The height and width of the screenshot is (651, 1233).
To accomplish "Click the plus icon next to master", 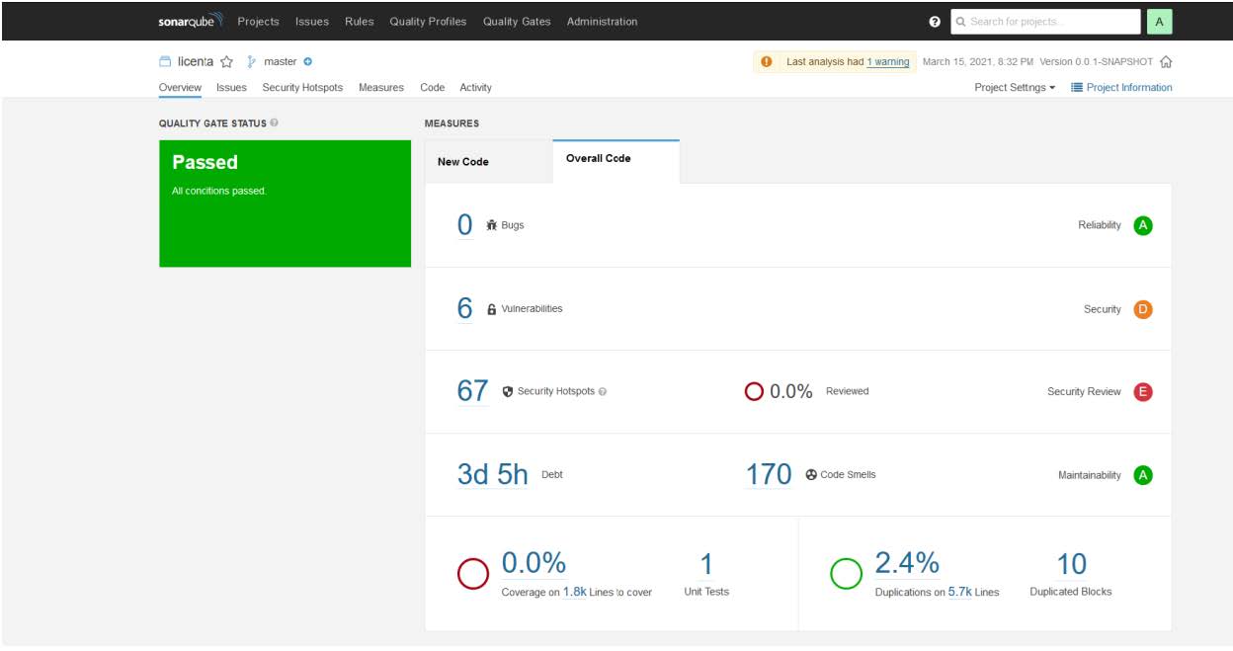I will click(x=308, y=62).
